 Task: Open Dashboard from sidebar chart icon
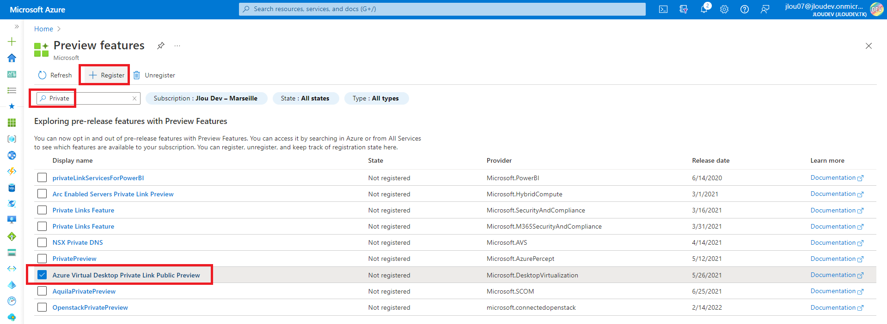click(x=12, y=74)
